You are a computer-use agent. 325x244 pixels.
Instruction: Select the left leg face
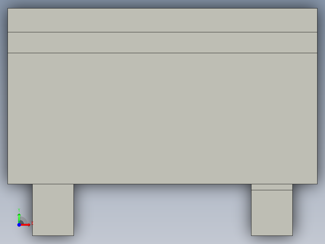[x=53, y=210]
